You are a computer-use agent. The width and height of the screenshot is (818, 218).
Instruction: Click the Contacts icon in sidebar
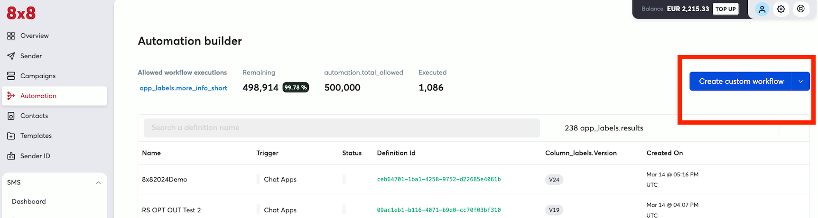click(x=11, y=116)
